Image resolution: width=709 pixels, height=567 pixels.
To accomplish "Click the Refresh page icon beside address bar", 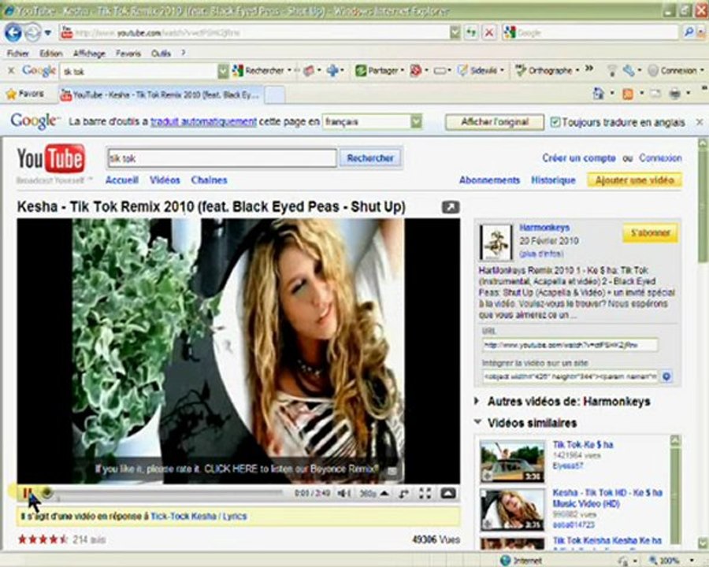I will click(x=472, y=32).
